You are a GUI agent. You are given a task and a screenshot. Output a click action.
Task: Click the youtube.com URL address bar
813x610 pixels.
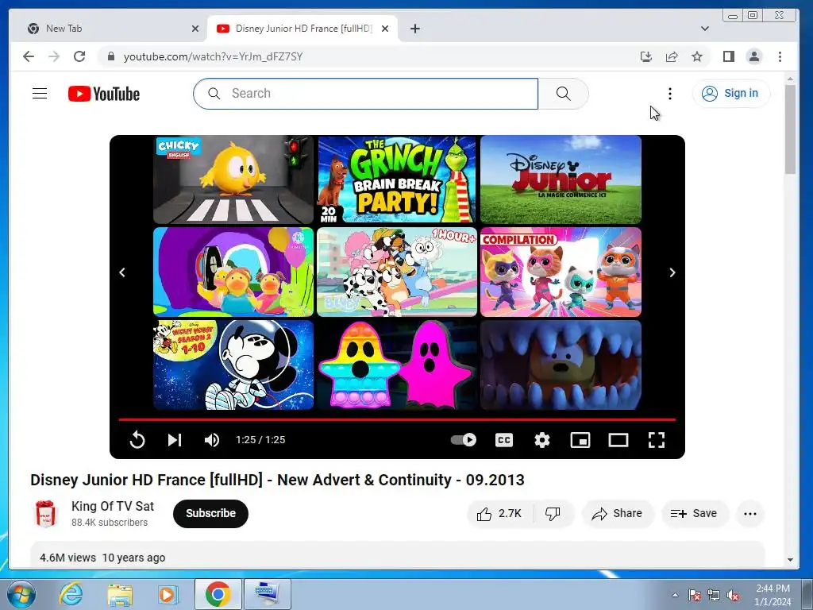[213, 56]
